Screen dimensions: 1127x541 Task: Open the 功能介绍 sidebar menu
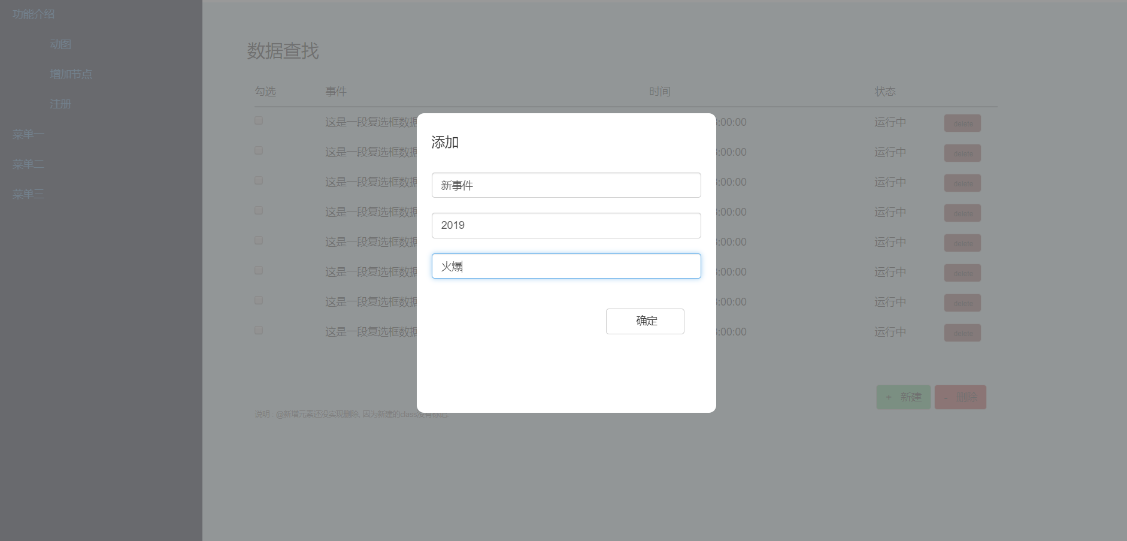(x=34, y=14)
